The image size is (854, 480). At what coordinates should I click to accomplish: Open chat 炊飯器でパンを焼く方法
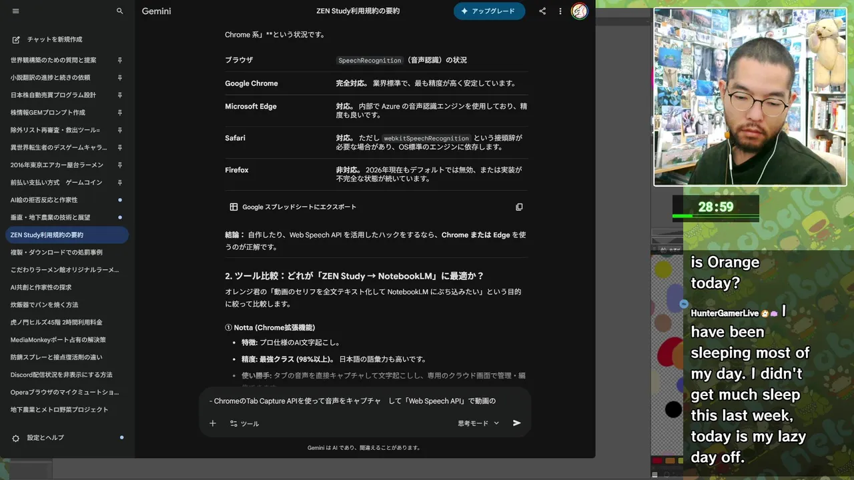(x=44, y=305)
